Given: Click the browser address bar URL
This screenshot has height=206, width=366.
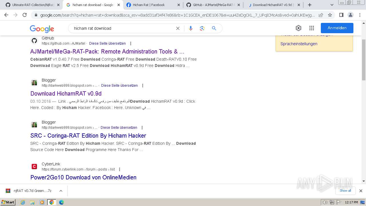Looking at the screenshot, I should tap(177, 15).
